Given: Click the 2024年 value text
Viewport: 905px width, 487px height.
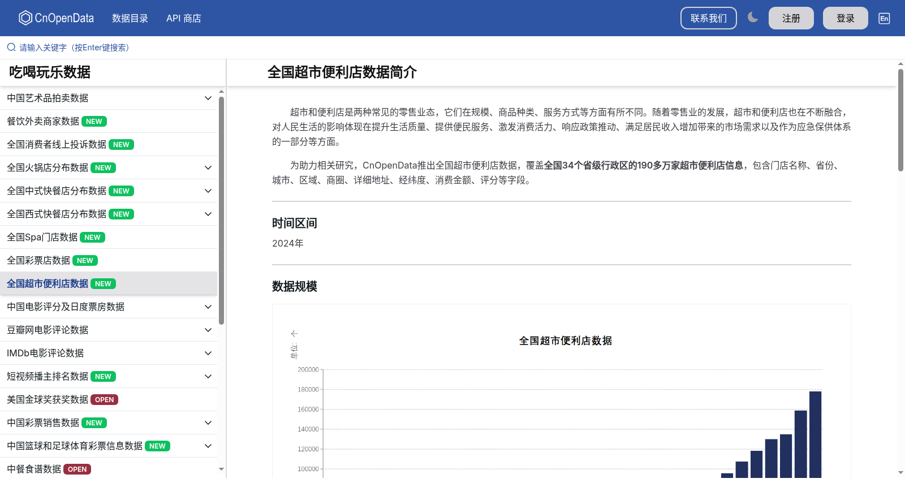Looking at the screenshot, I should 288,243.
